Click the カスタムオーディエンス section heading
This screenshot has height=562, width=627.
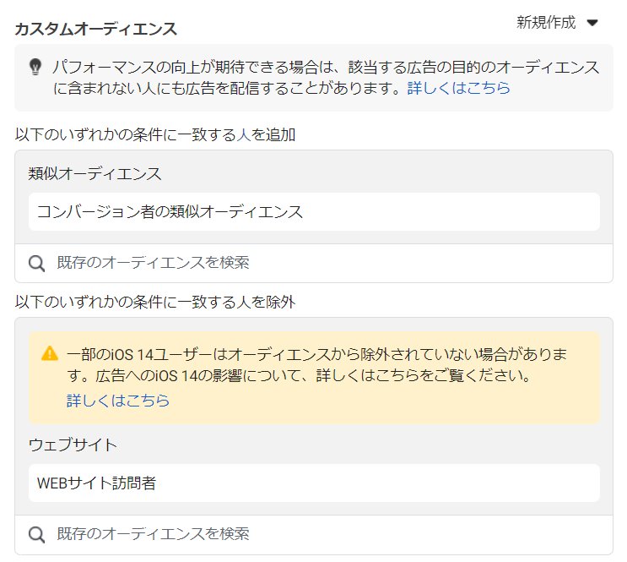coord(96,29)
